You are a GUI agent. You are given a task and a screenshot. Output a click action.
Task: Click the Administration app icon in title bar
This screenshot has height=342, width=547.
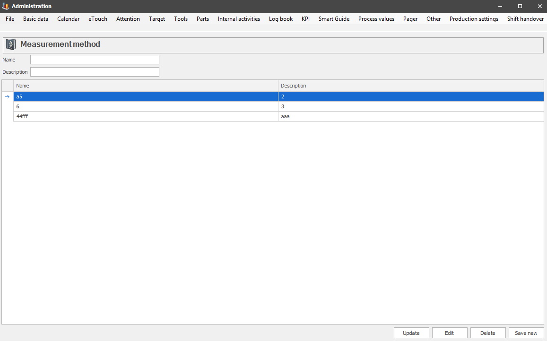click(x=6, y=6)
